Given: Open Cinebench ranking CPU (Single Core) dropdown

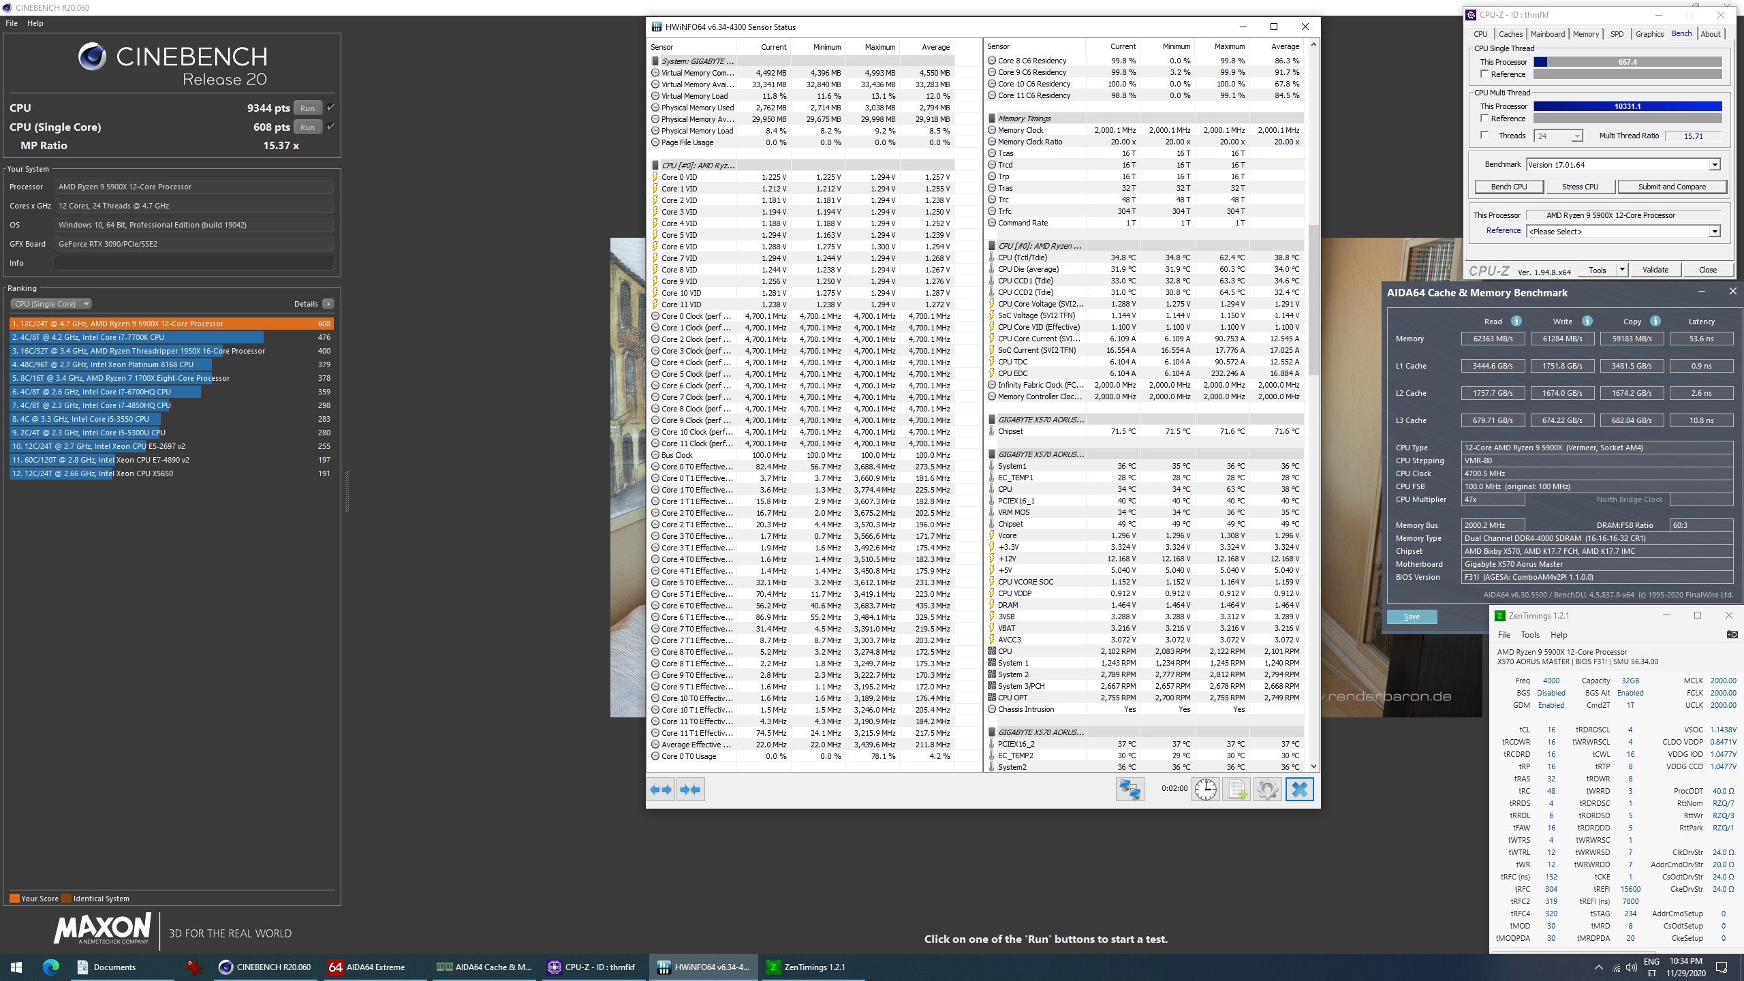Looking at the screenshot, I should 51,304.
